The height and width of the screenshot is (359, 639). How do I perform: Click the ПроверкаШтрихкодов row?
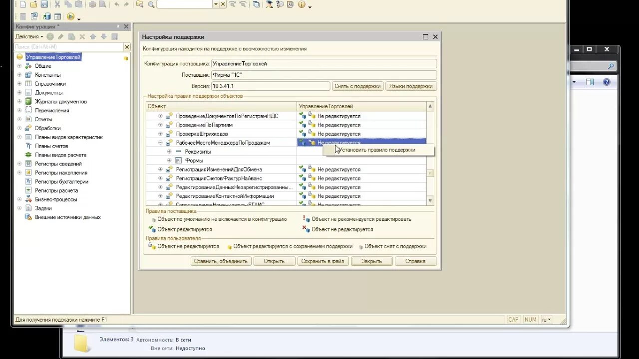[x=287, y=134]
